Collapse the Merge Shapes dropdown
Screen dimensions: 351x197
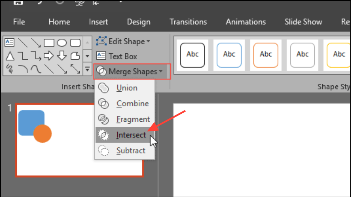point(132,71)
